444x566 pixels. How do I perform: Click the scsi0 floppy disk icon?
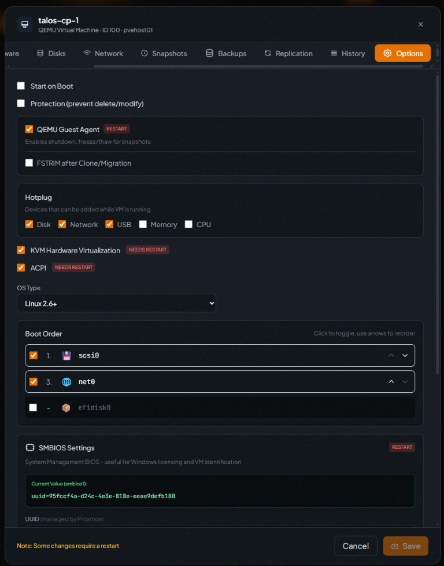[x=66, y=355]
